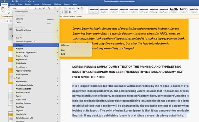This screenshot has height=122, width=199.
Task: Expand American Typewriter submenu arrow
Action: pyautogui.click(x=57, y=52)
